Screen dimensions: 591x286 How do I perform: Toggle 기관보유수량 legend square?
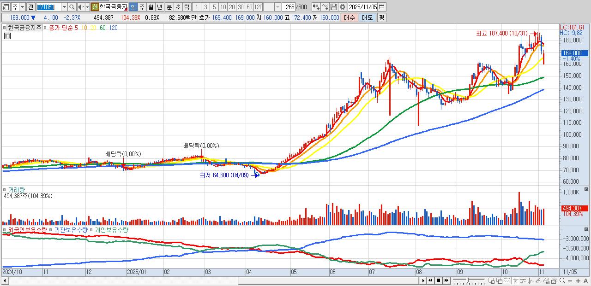[51, 229]
